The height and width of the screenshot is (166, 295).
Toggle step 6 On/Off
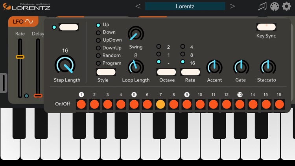(x=147, y=104)
